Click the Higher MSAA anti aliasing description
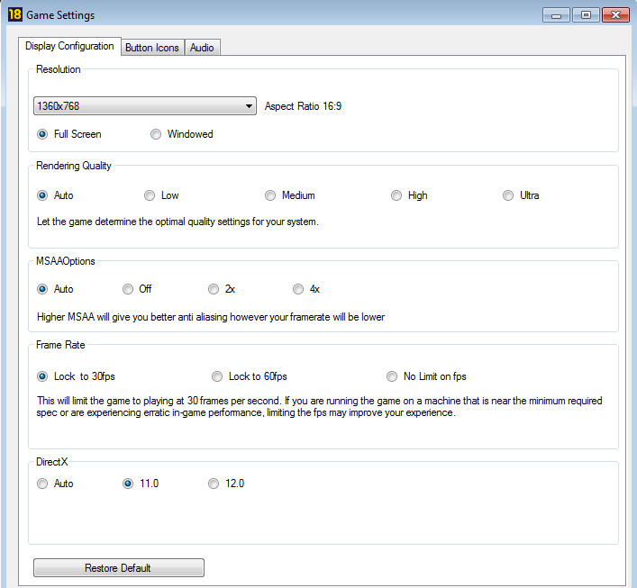Screen dimensions: 637x588 pos(211,317)
